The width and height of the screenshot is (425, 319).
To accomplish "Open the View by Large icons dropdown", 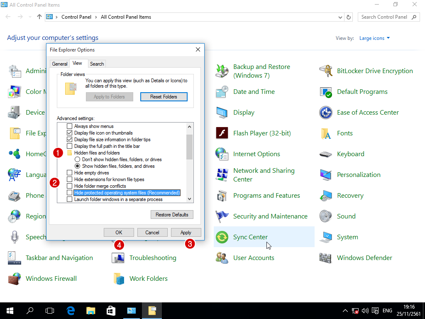I will tap(374, 38).
